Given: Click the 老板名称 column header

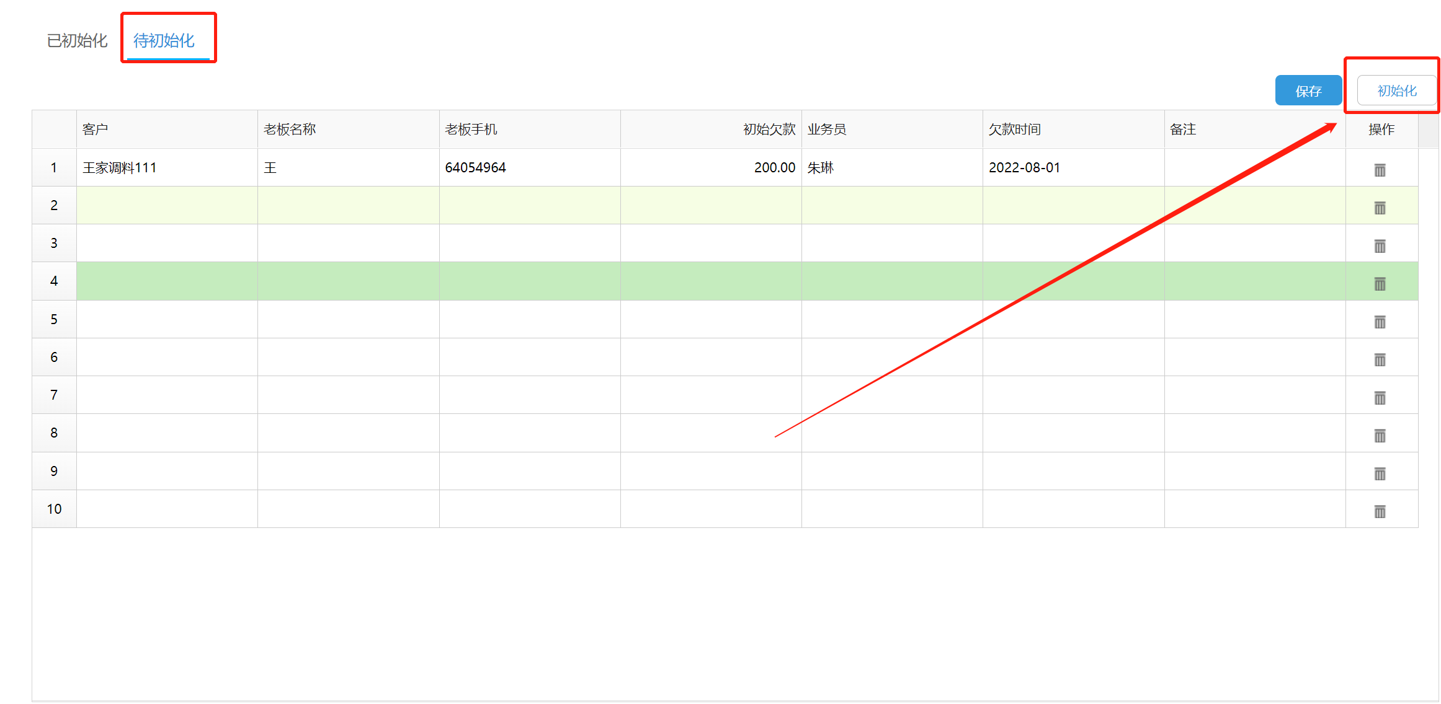Looking at the screenshot, I should (349, 129).
